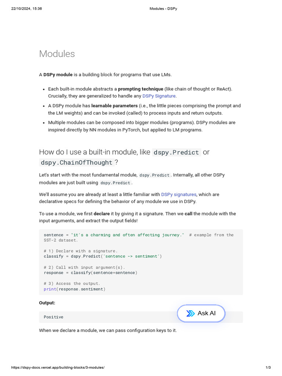Click dspy.ChainOfThought code in the heading

tap(76, 163)
